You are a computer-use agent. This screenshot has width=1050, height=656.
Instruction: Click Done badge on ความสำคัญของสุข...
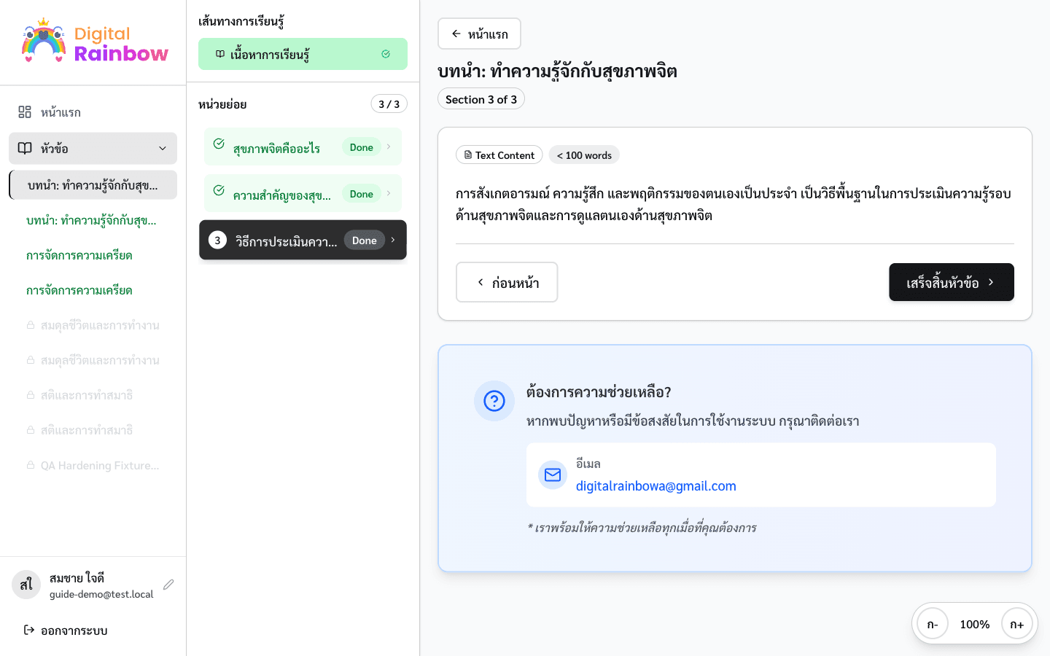(362, 194)
